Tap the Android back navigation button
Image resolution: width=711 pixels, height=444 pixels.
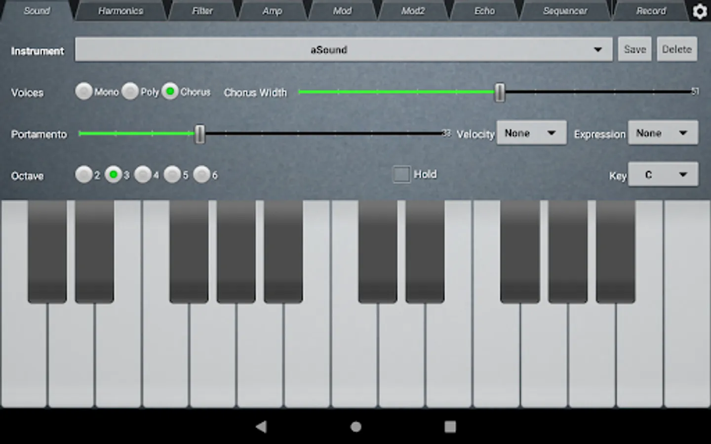(x=261, y=427)
